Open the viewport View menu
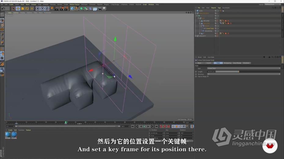 pos(9,13)
